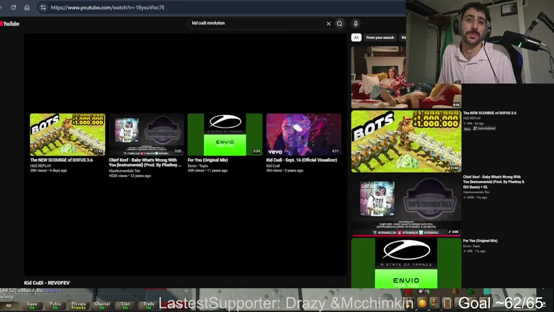Open end-screen title 'For You (Original Mix)'
554x312 pixels.
pyautogui.click(x=208, y=160)
